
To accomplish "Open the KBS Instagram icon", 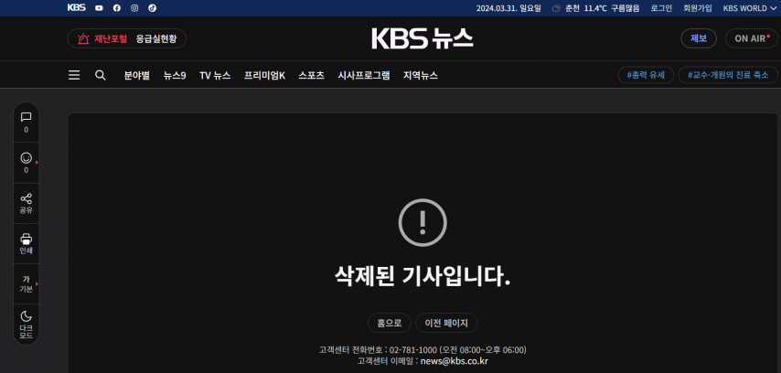I will point(134,8).
